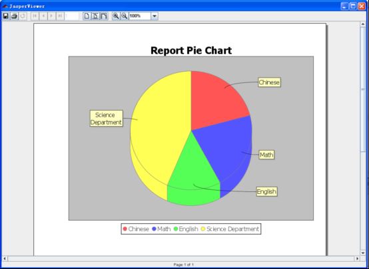Click the horizontal scrollbar left arrow
The image size is (369, 269).
click(x=5, y=258)
